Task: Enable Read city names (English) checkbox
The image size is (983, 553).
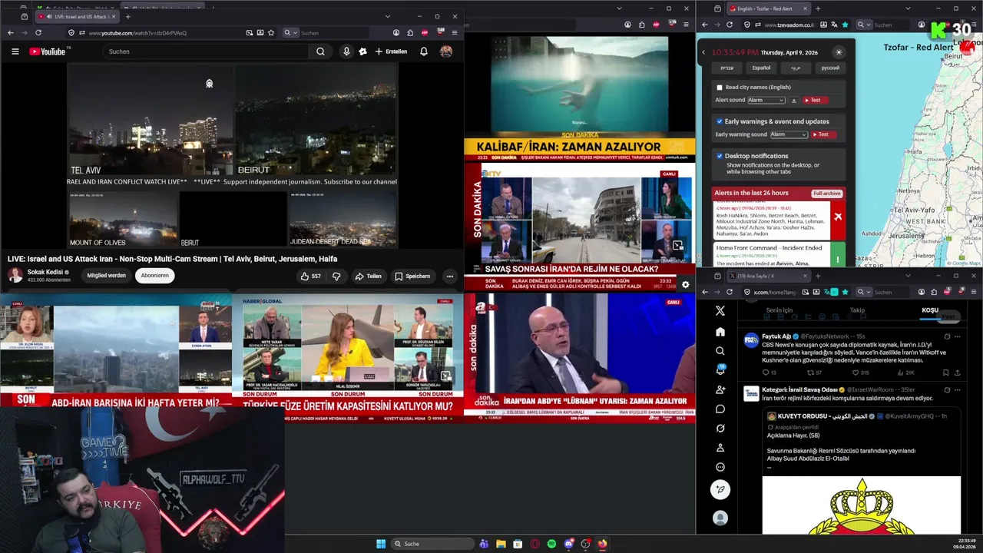Action: click(720, 88)
